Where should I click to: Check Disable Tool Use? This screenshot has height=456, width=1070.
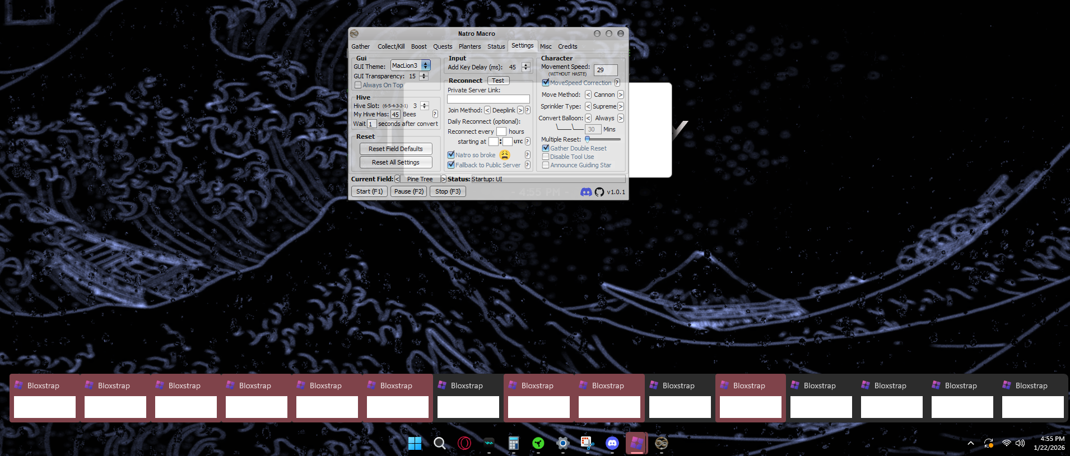[x=546, y=157]
